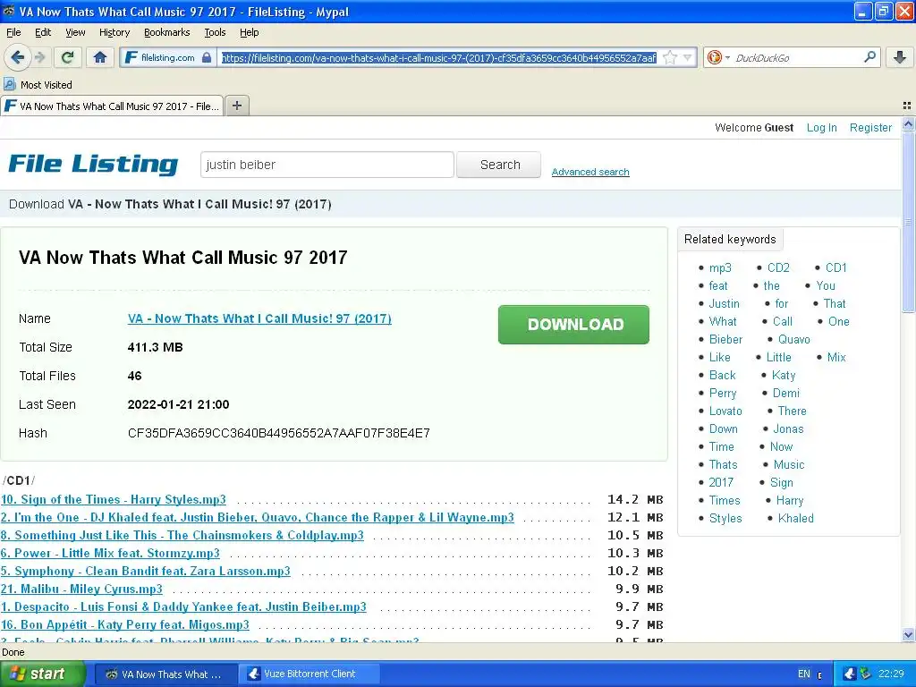
Task: Open the Tools menu
Action: pos(215,32)
